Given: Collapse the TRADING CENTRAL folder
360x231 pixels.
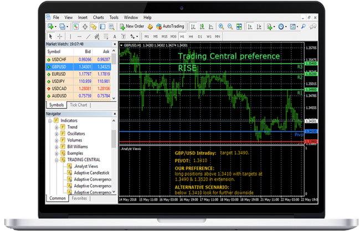Looking at the screenshot, I should [x=56, y=160].
